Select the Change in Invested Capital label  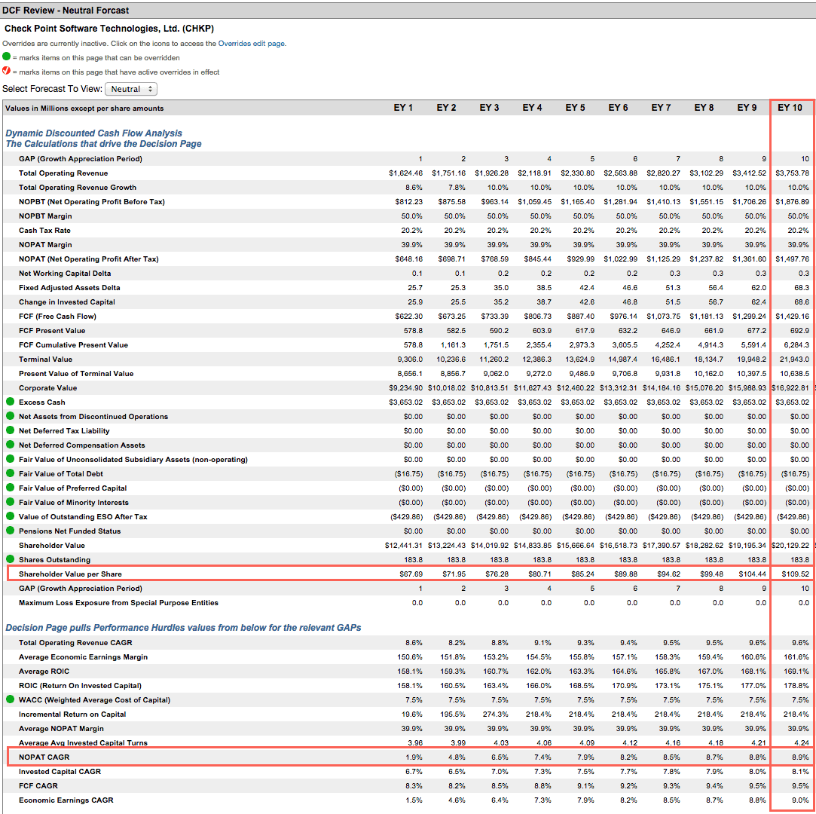pos(67,302)
